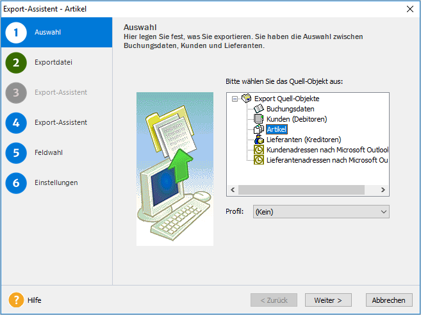The height and width of the screenshot is (315, 421).
Task: Go to the Feldwahl step
Action: 49,152
